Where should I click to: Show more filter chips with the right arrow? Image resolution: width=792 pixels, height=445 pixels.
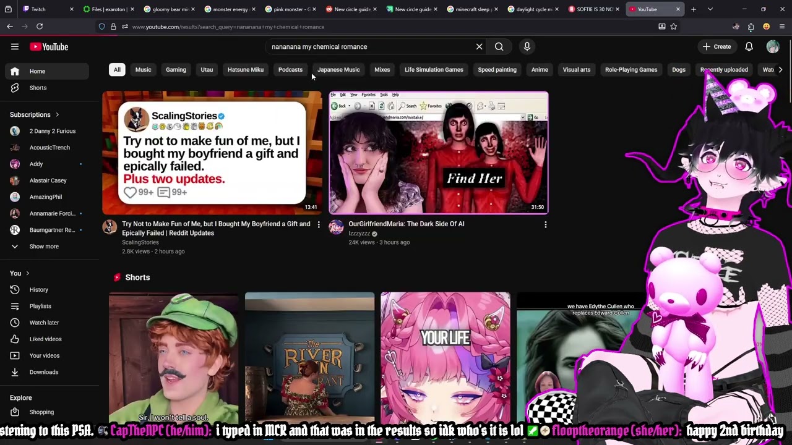[x=780, y=70]
